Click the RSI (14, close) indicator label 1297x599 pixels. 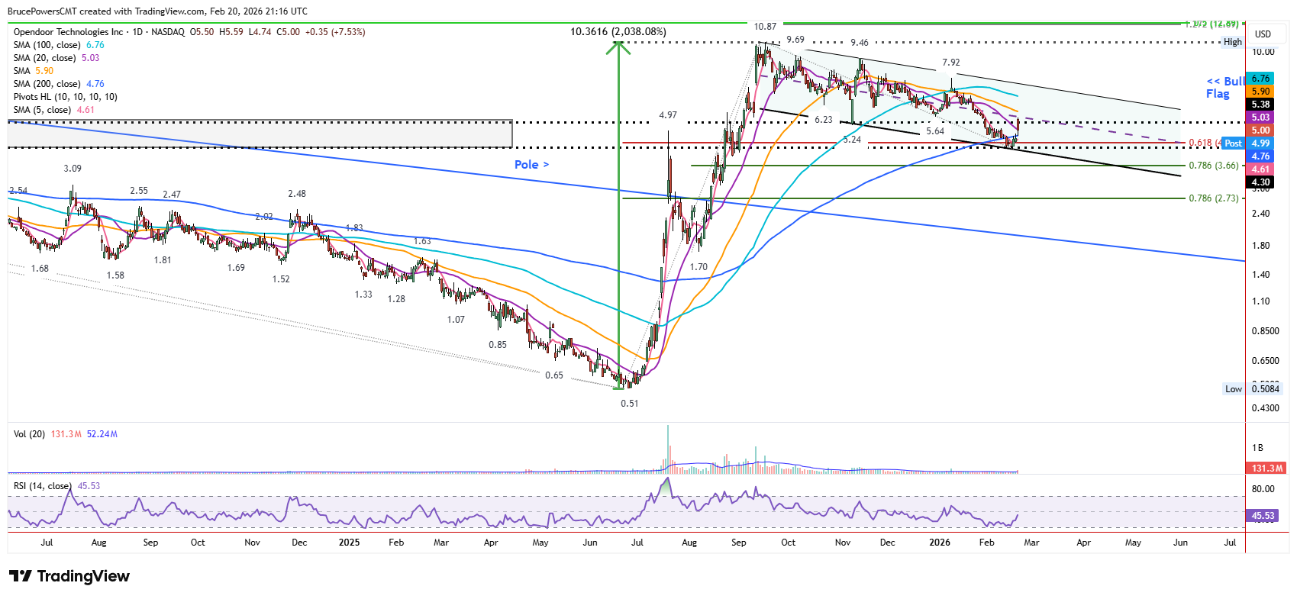[43, 486]
